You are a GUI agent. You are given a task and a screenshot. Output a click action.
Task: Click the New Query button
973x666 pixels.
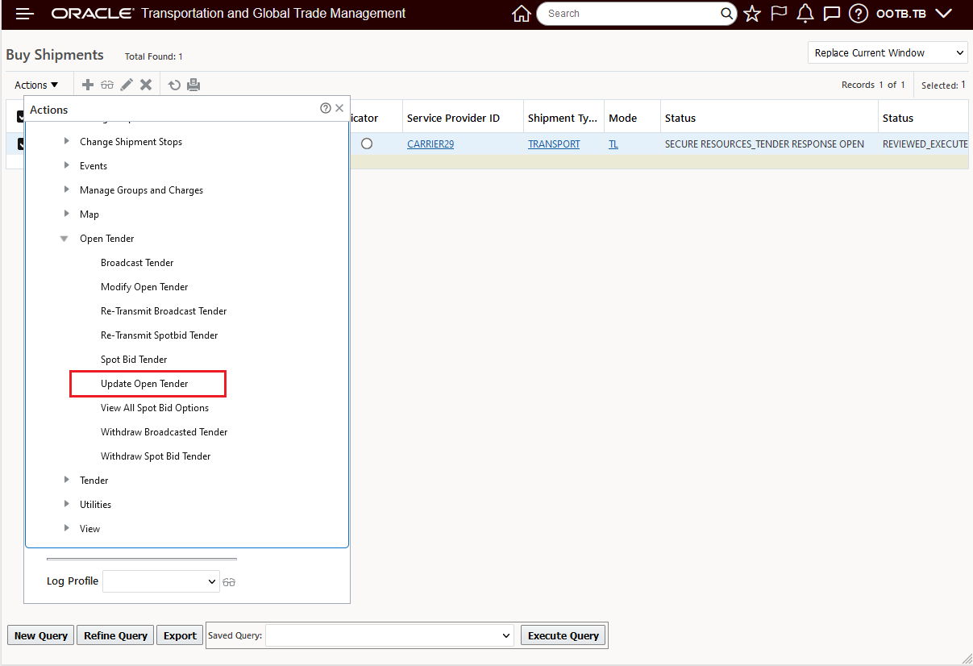40,635
